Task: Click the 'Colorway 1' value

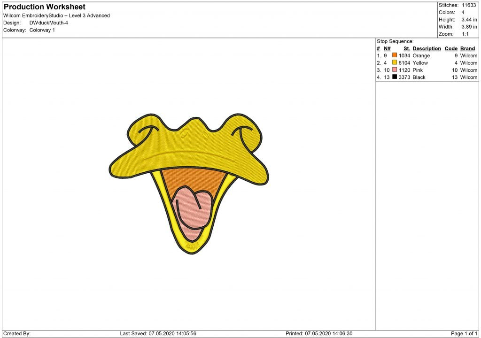Action: tap(42, 30)
